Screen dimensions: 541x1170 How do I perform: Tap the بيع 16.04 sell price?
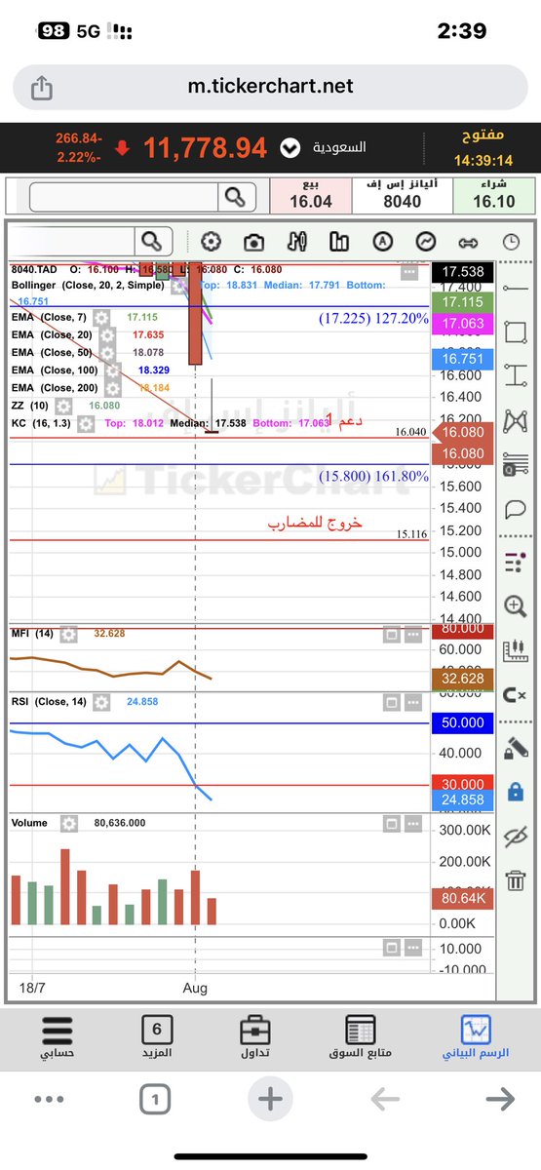(x=310, y=195)
